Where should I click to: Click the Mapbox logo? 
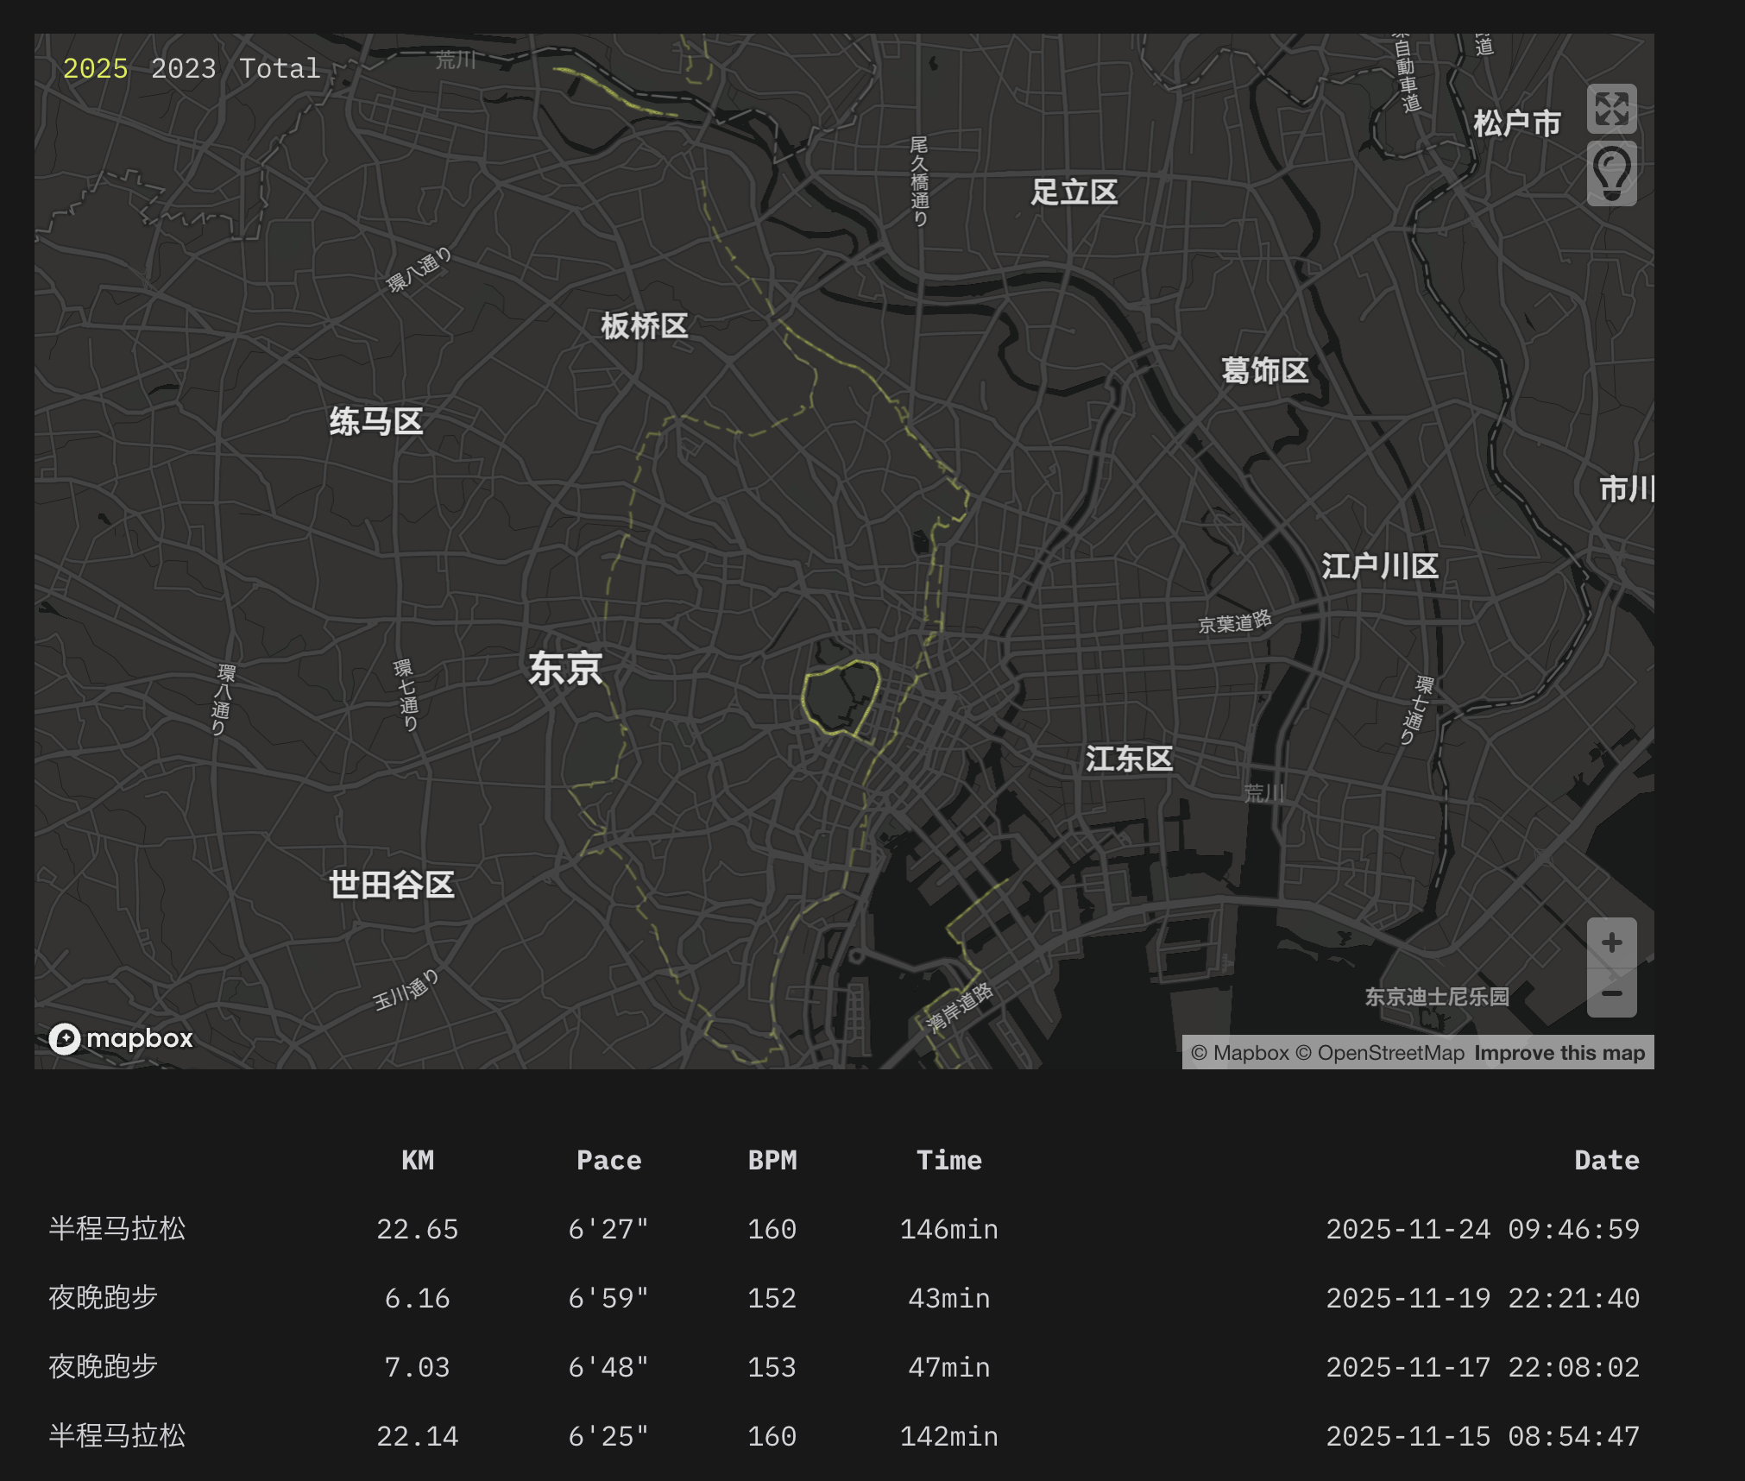tap(121, 1038)
